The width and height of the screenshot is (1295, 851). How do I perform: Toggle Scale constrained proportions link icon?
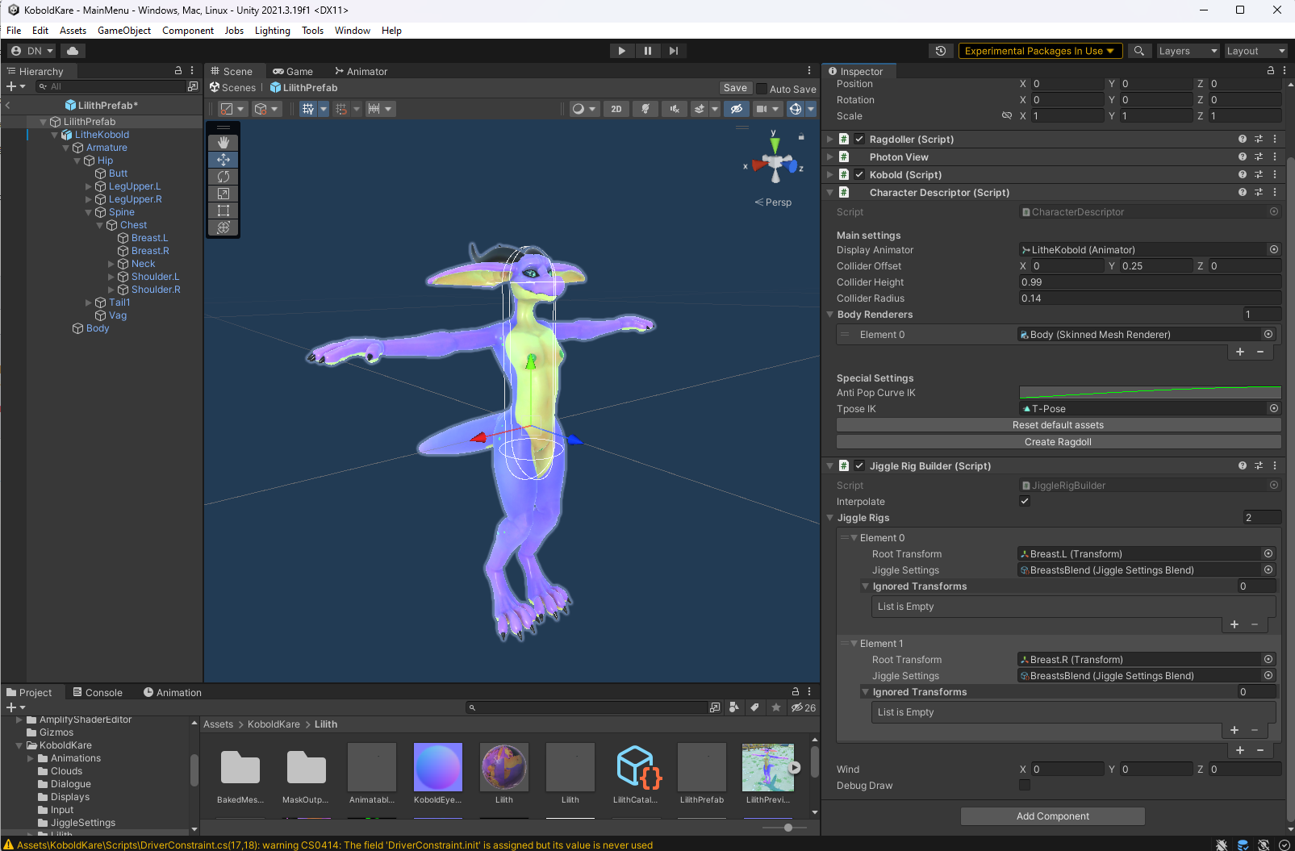click(1007, 116)
